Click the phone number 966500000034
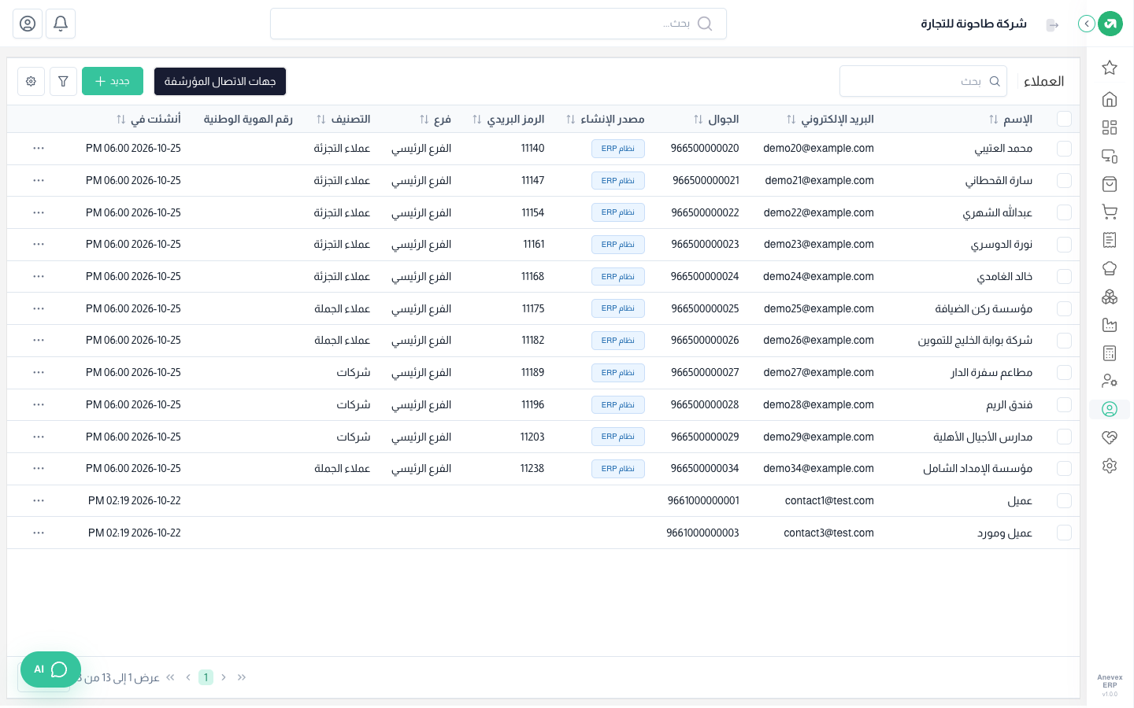Viewport: 1134px width, 708px height. pyautogui.click(x=705, y=468)
